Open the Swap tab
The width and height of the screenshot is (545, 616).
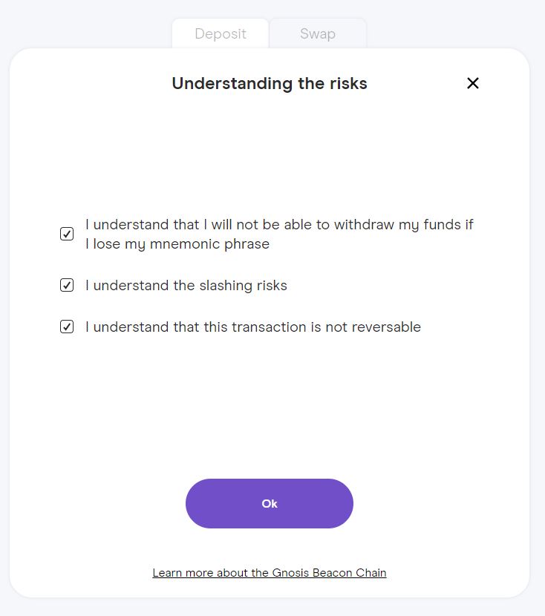pos(318,34)
